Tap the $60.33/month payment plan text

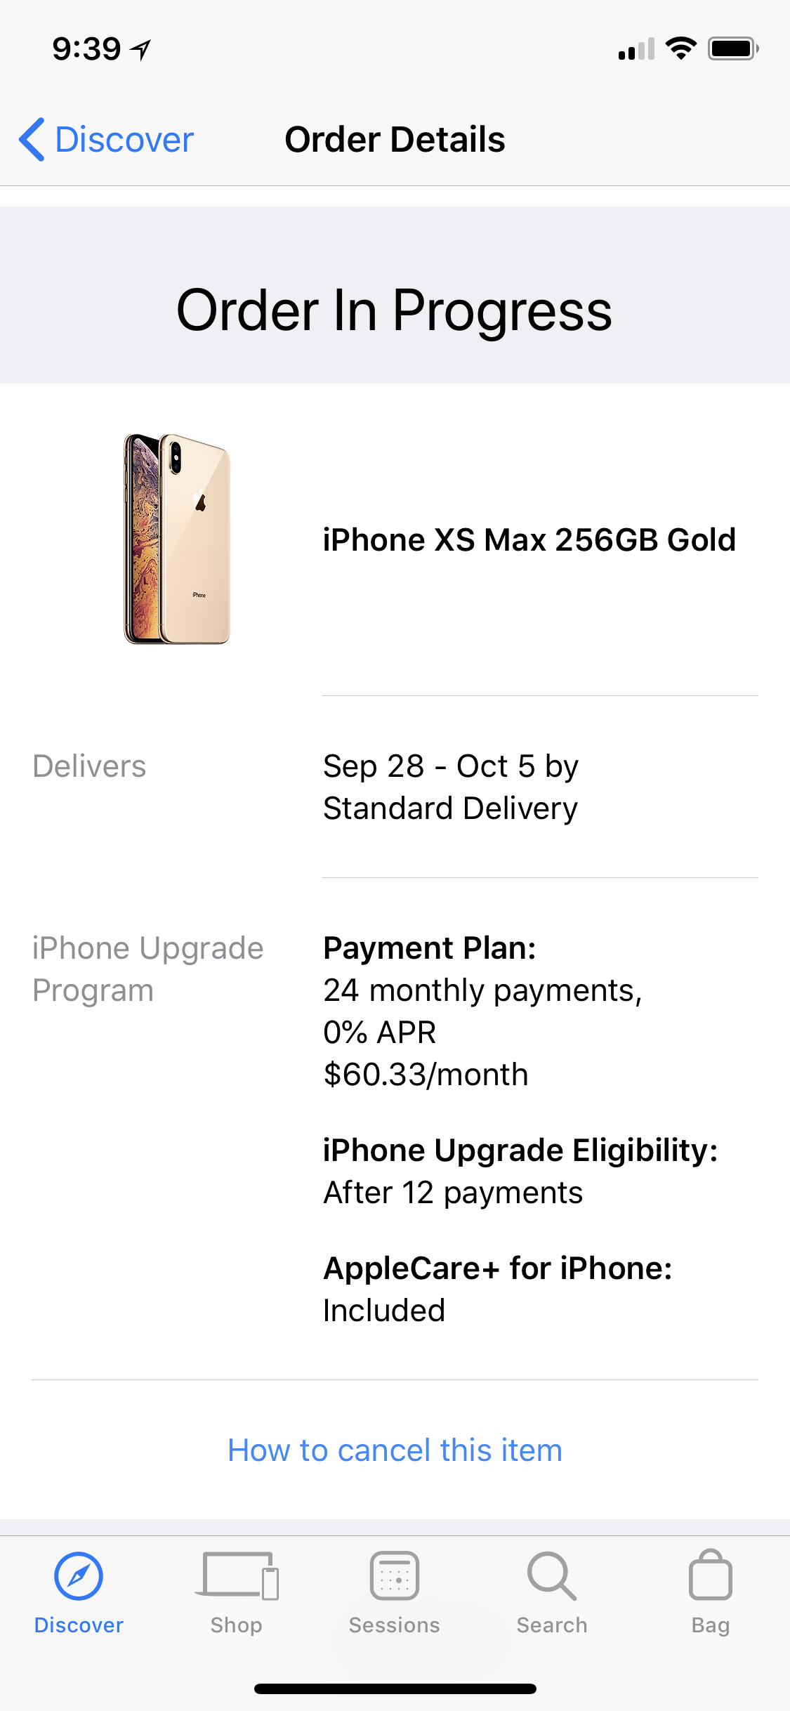pos(426,1075)
